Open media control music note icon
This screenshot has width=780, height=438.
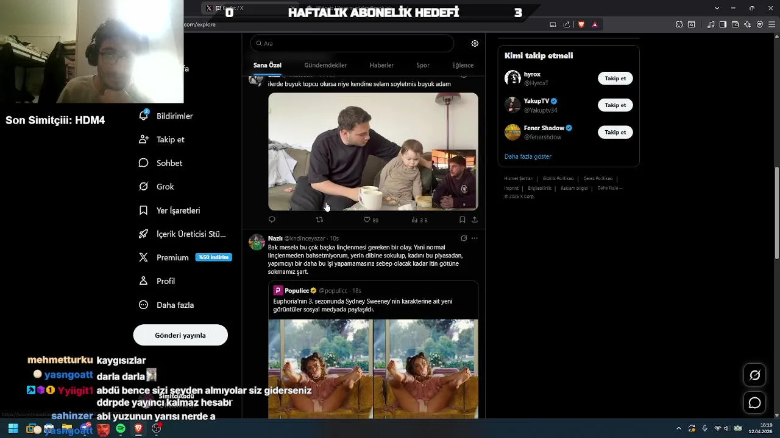711,24
